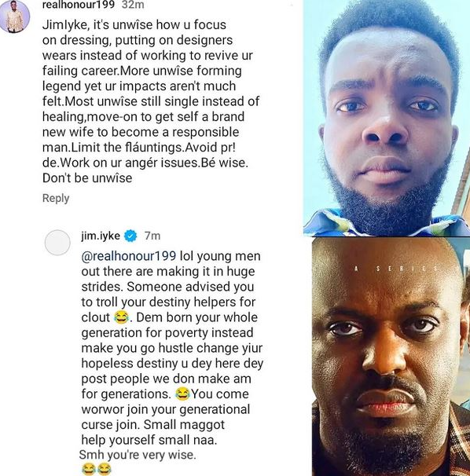Image resolution: width=470 pixels, height=476 pixels.
Task: Select the bald man's series poster photo
Action: pyautogui.click(x=391, y=357)
